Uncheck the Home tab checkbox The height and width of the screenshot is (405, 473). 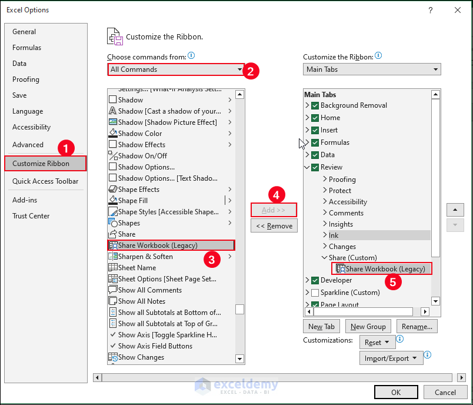click(315, 118)
